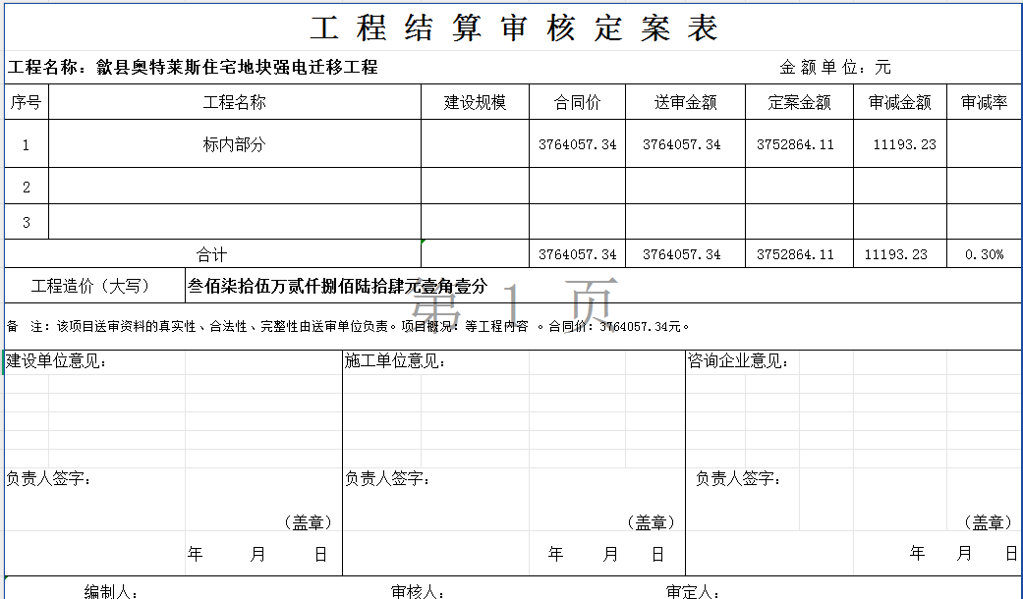Select the 标内部分 cell in row 1
Viewport: 1023px width, 599px height.
pos(235,144)
